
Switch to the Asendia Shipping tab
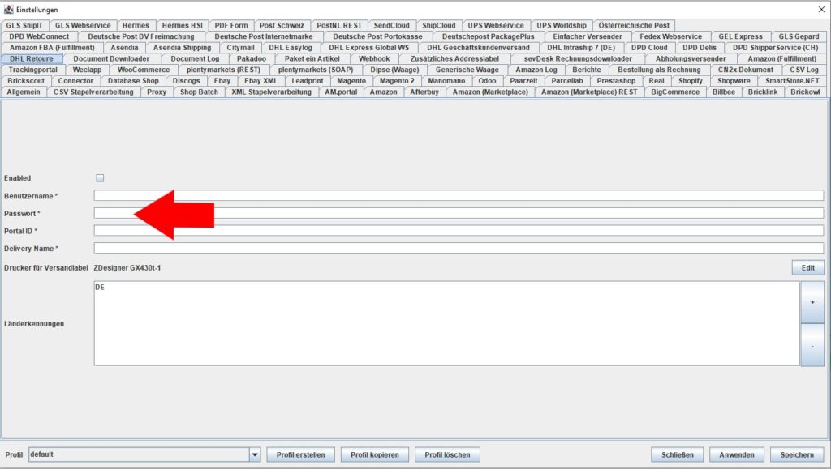coord(183,48)
